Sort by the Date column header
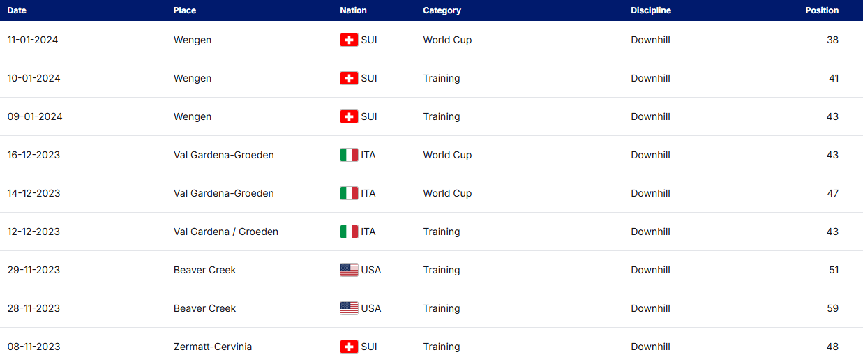 point(17,10)
